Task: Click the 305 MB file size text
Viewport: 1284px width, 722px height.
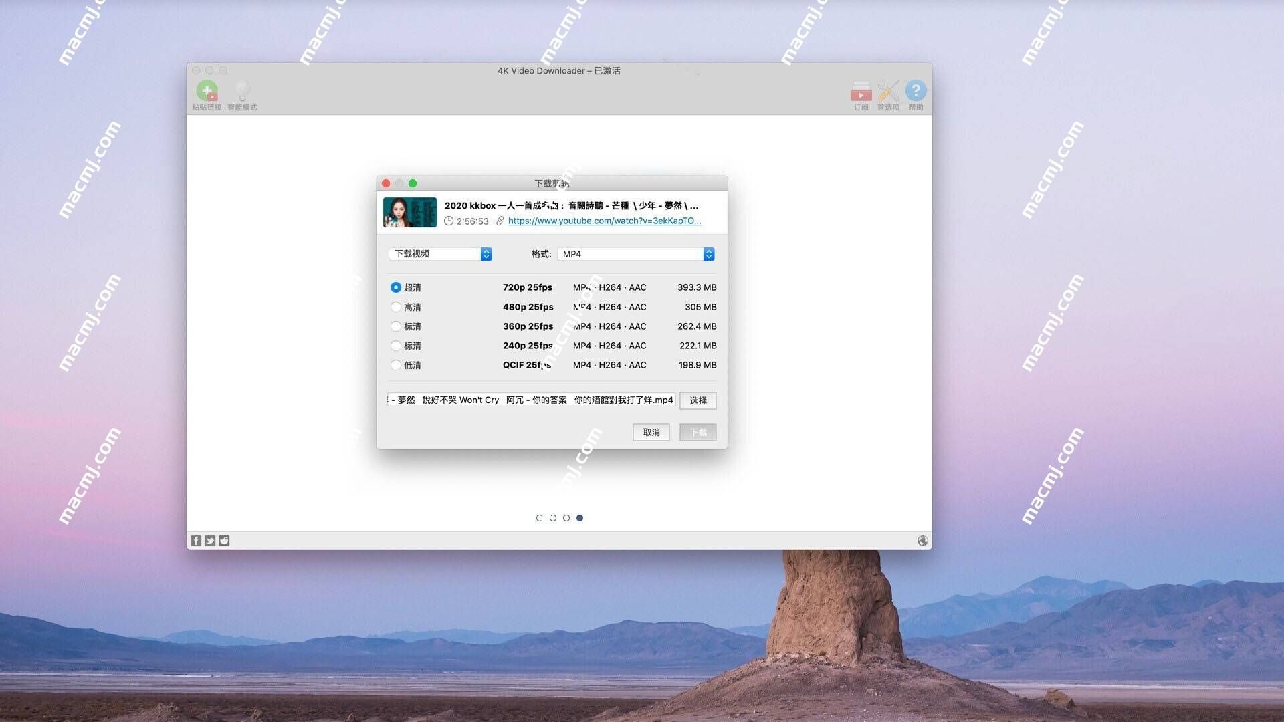Action: (701, 307)
